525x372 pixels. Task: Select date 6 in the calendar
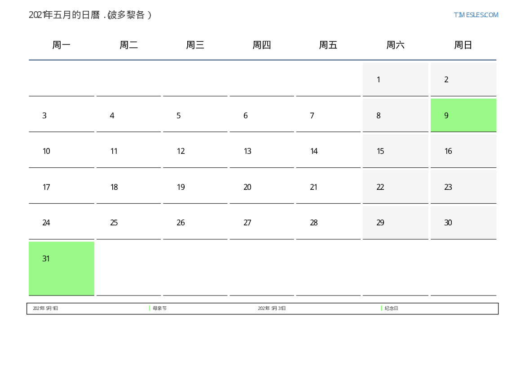262,115
